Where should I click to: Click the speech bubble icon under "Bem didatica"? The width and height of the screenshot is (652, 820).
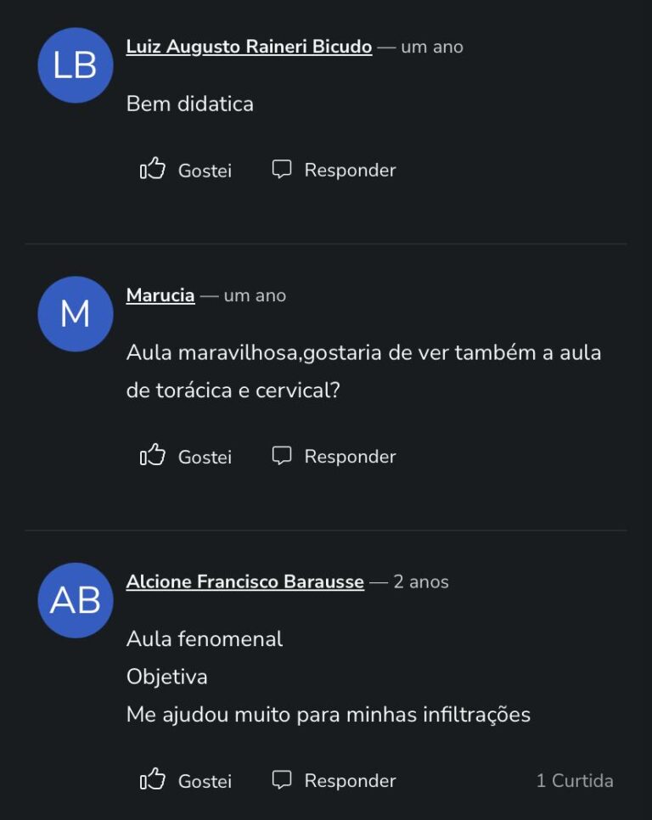(282, 169)
